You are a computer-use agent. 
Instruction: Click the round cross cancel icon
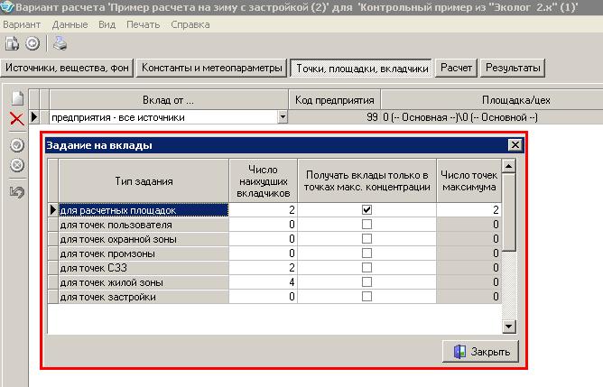(x=16, y=166)
